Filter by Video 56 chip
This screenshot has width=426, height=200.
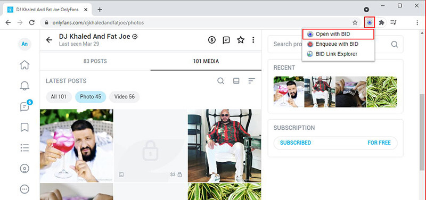tap(125, 97)
